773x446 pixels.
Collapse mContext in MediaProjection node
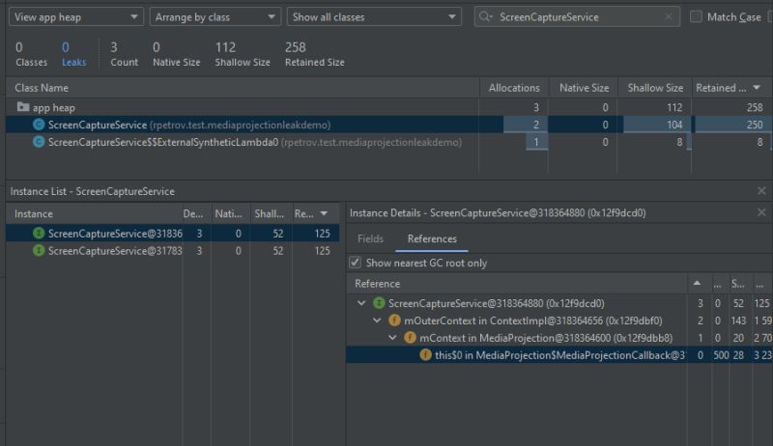pos(392,338)
